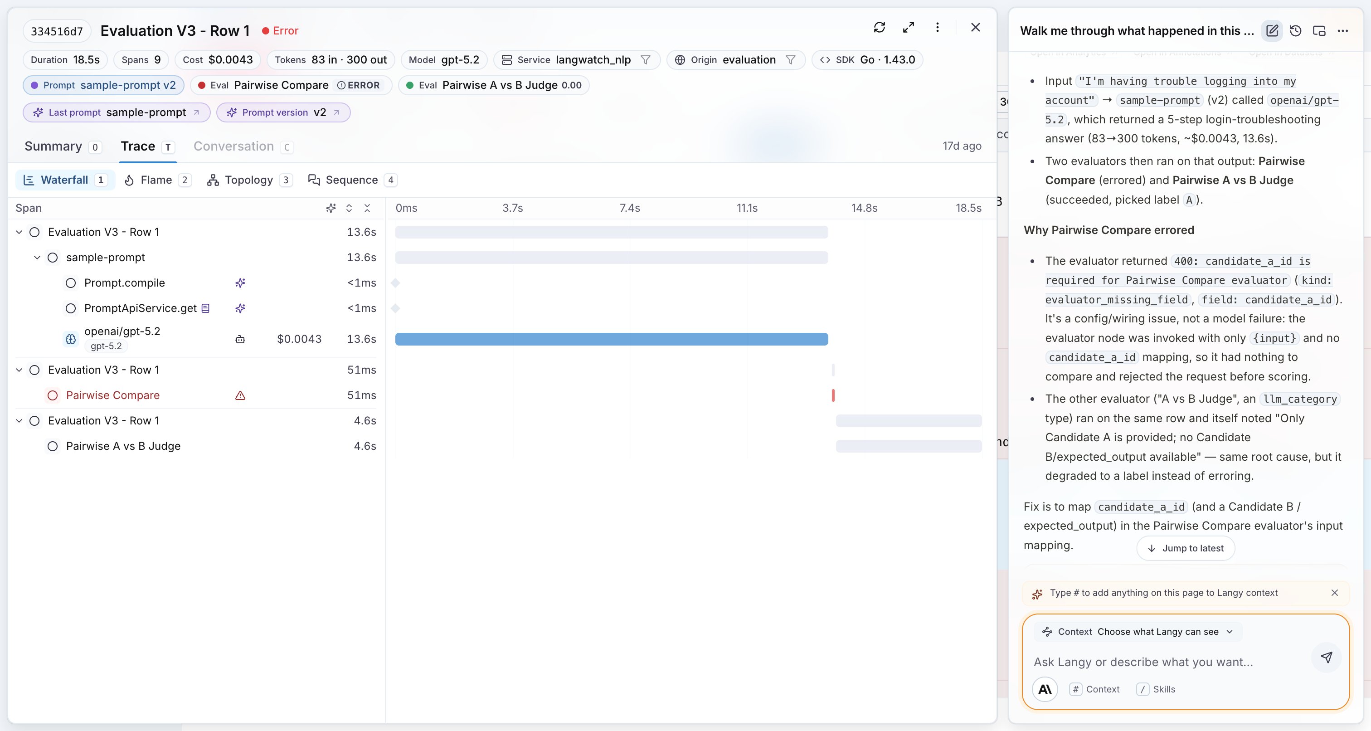The image size is (1371, 731).
Task: Click sparkle icon on Prompt.compile row
Action: [x=241, y=283]
